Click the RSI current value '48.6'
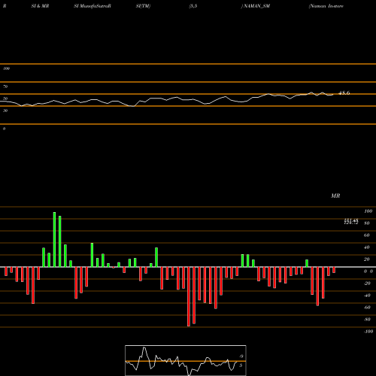 click(x=344, y=93)
